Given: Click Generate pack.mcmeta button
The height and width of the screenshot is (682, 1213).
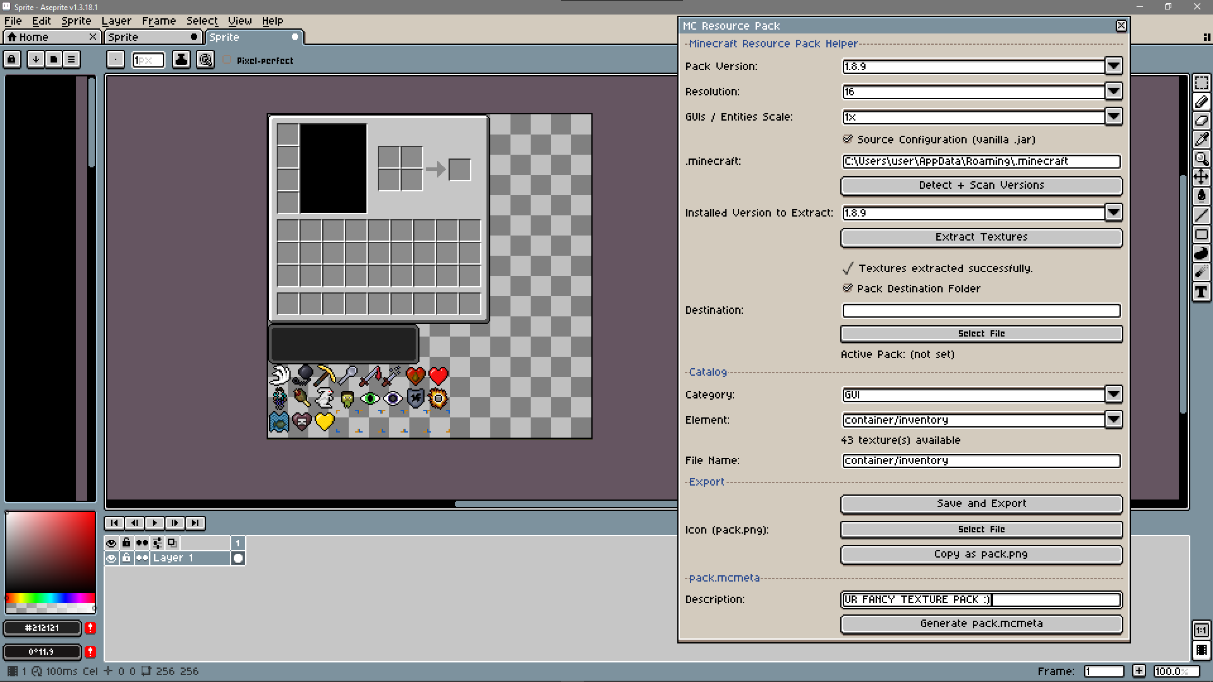Looking at the screenshot, I should [x=981, y=624].
